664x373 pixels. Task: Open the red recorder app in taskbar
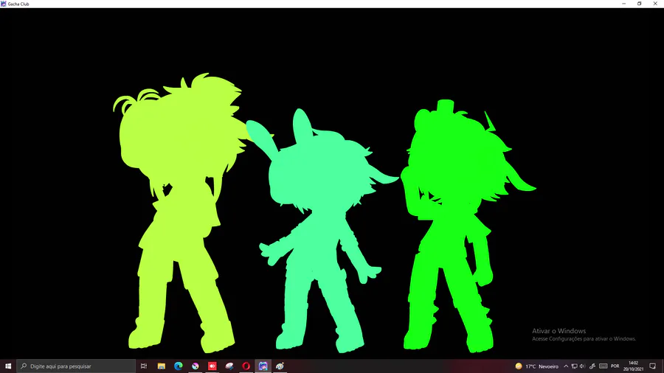[212, 366]
